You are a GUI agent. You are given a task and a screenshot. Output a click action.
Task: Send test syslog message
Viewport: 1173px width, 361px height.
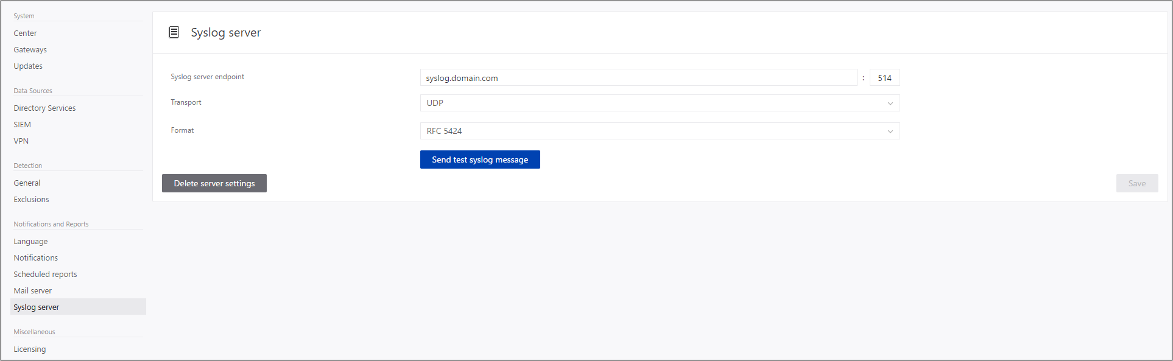480,159
